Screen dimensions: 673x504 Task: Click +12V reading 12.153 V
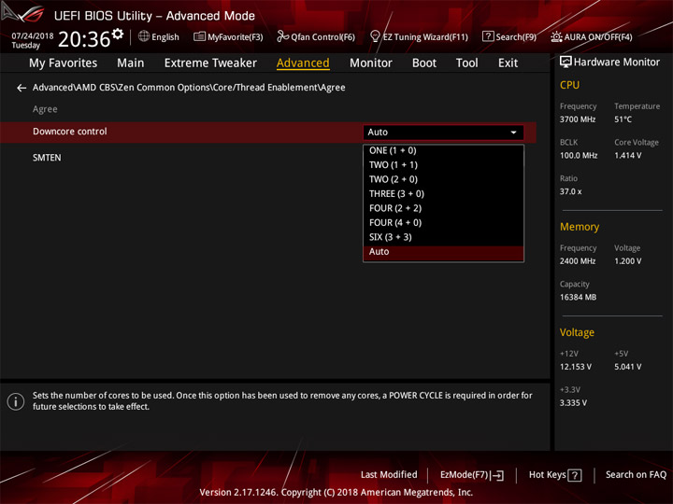click(x=575, y=368)
